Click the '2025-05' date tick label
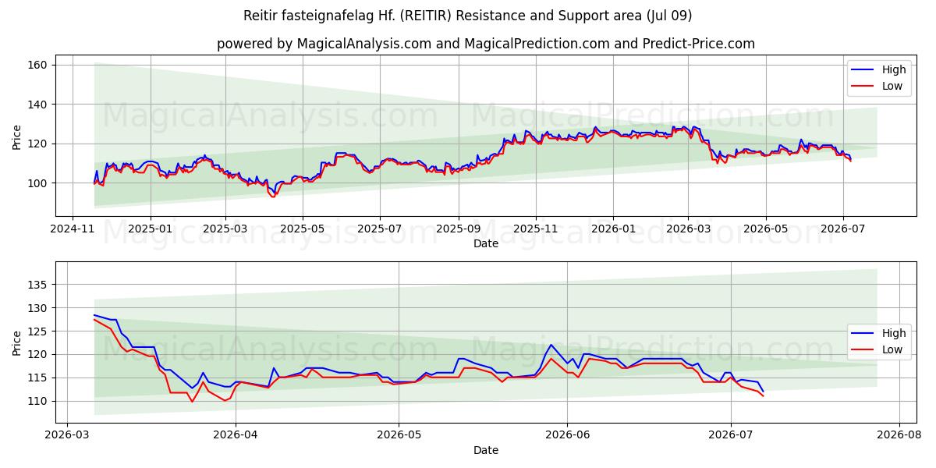This screenshot has height=468, width=936. pos(302,229)
